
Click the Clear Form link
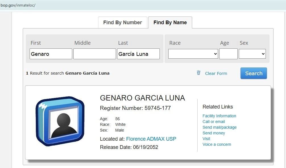[x=216, y=73]
